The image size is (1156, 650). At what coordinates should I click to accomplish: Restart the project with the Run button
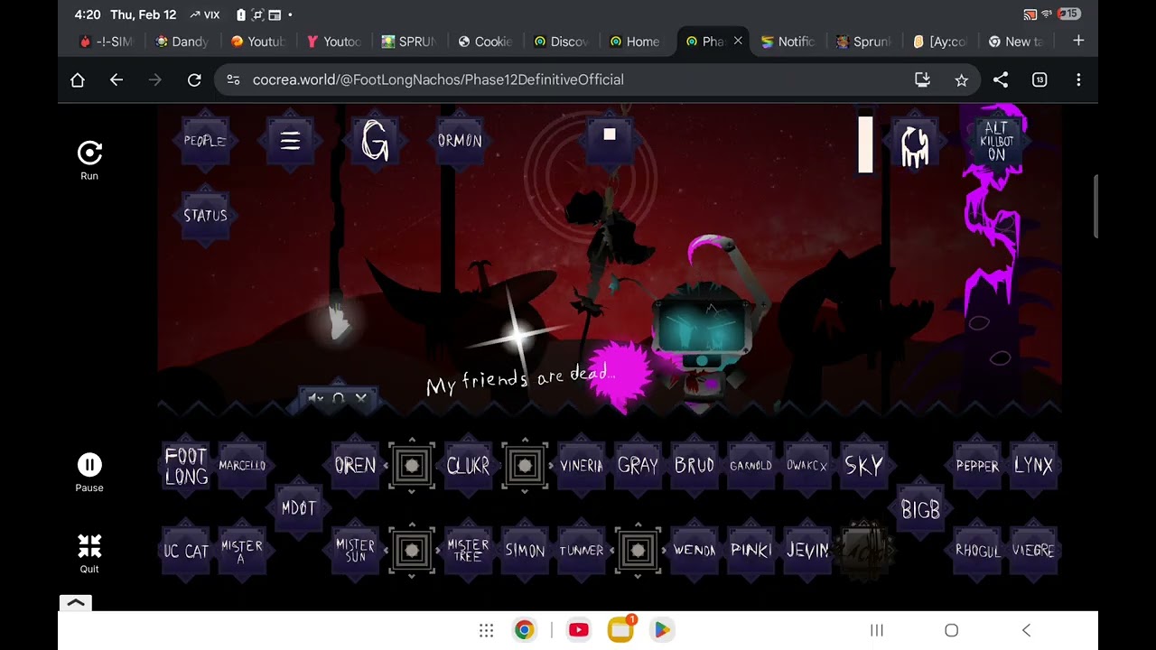[89, 162]
